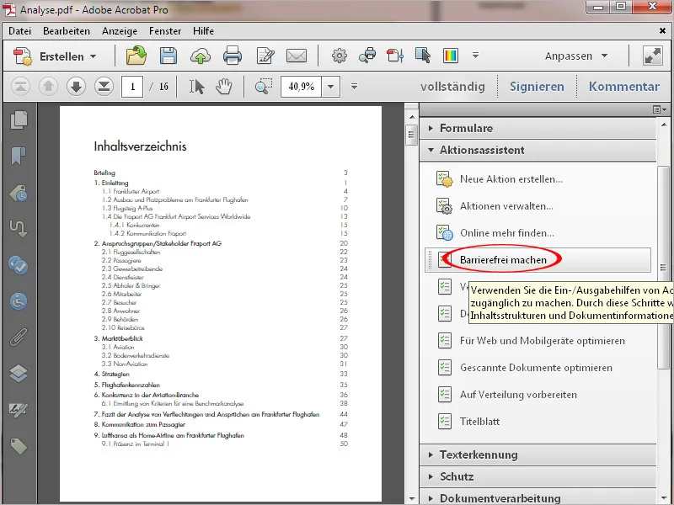
Task: Open zoom level dropdown arrow
Action: click(330, 87)
